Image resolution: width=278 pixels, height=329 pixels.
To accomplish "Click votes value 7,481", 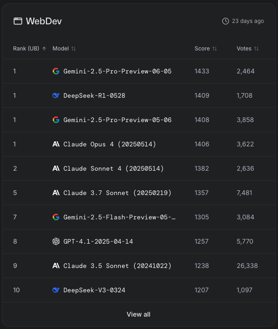I will click(244, 193).
